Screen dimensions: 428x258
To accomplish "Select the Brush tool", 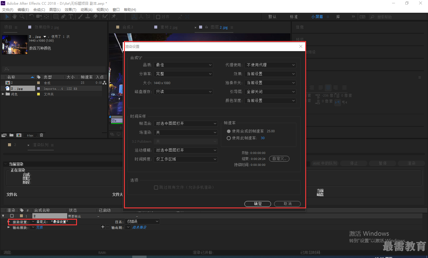I will point(80,17).
